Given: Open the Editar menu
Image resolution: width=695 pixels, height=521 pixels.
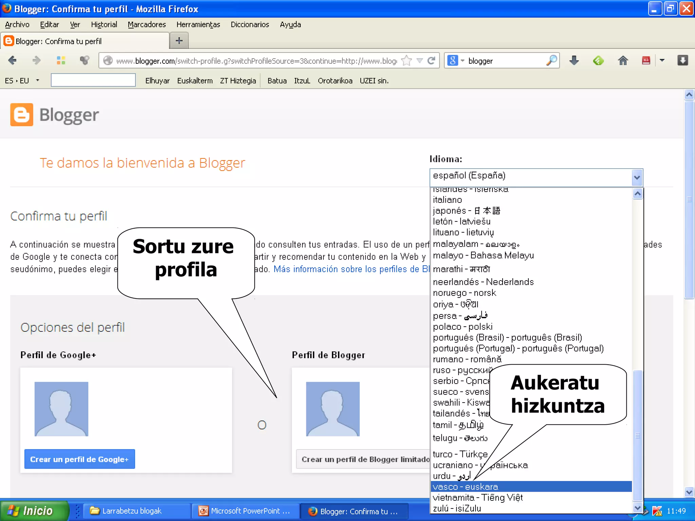Looking at the screenshot, I should [50, 24].
